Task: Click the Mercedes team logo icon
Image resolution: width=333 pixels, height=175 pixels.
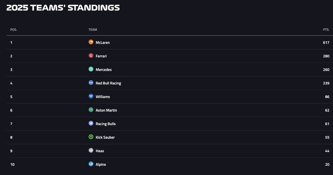Action: tap(91, 69)
